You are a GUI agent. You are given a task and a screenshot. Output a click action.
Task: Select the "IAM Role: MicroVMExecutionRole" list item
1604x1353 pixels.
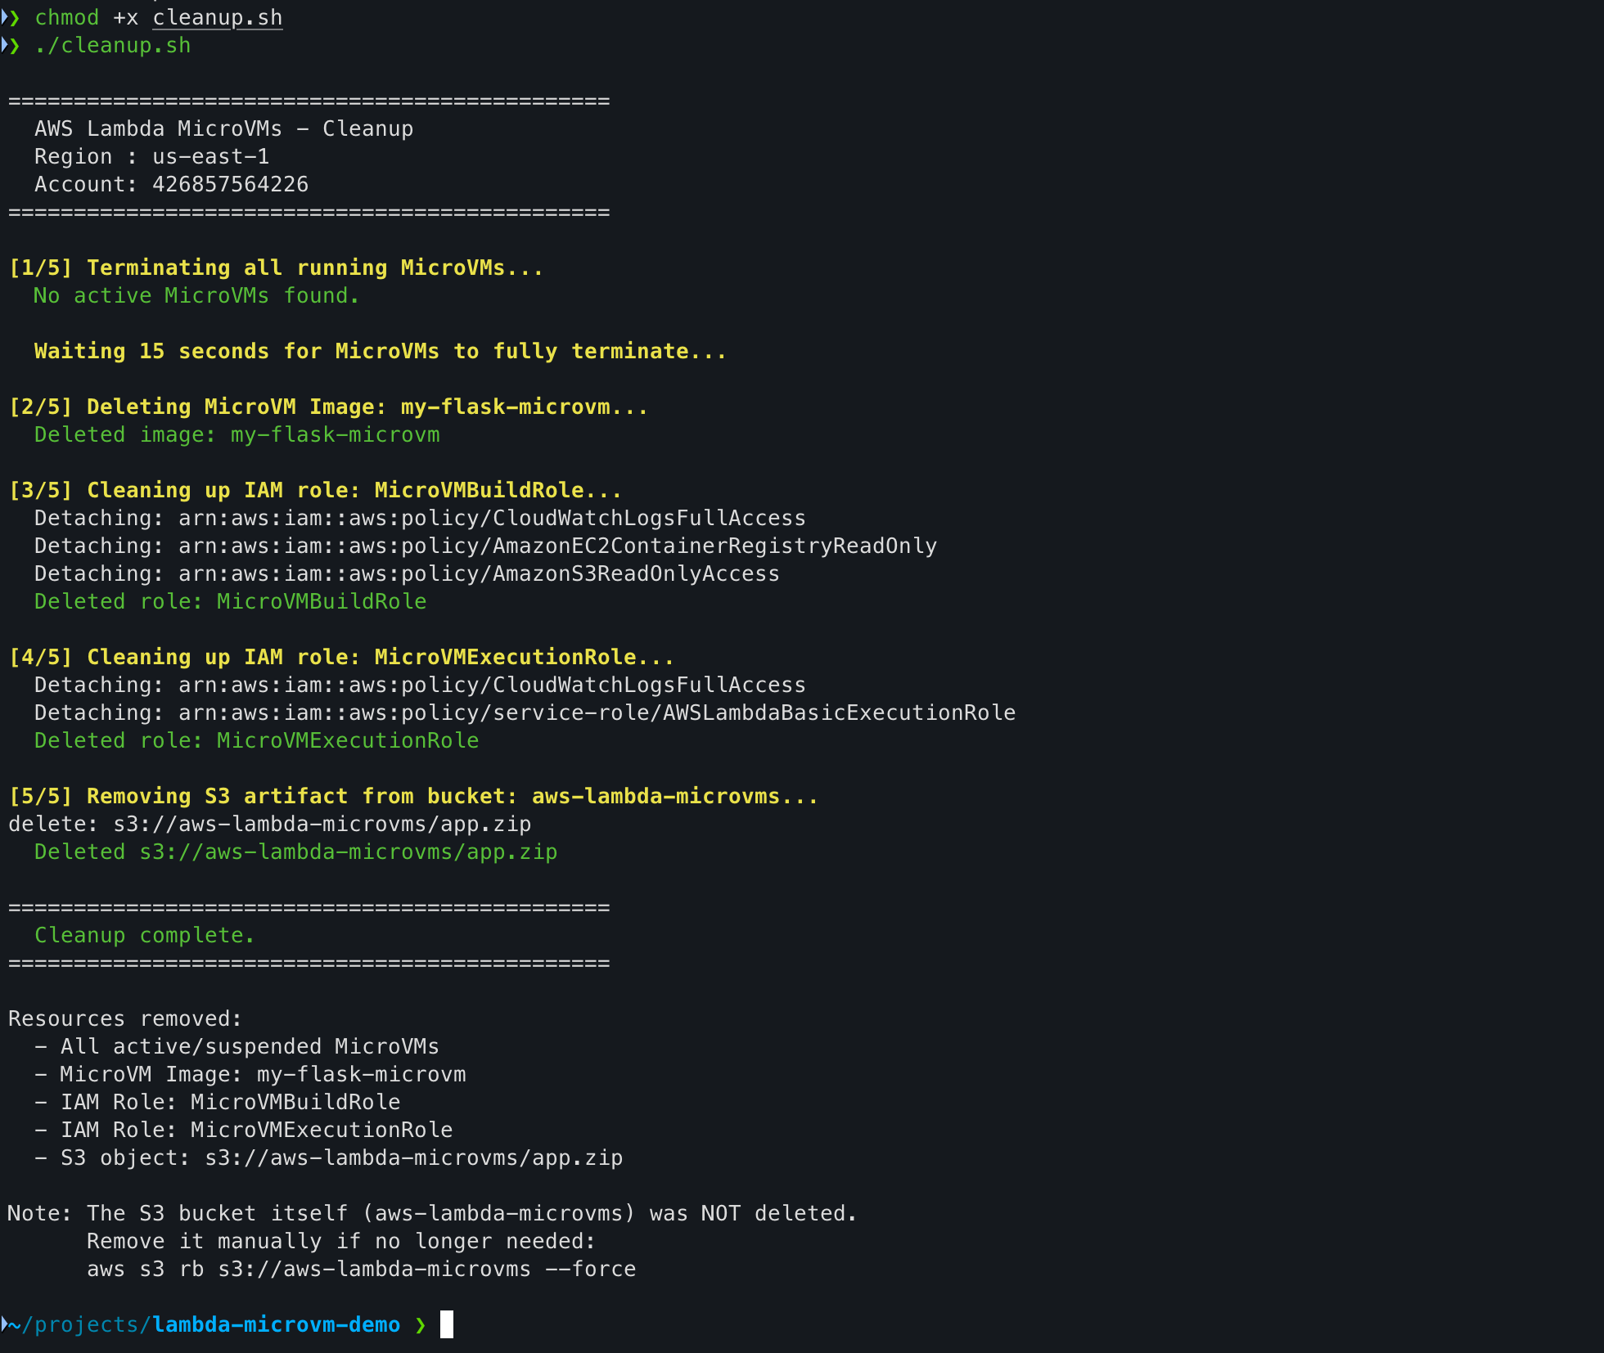[x=244, y=1130]
